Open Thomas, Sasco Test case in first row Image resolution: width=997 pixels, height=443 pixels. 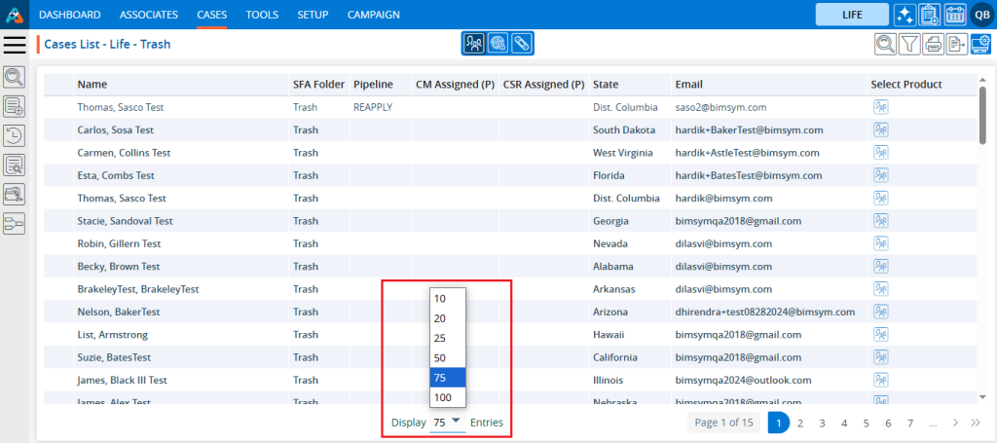[x=122, y=107]
